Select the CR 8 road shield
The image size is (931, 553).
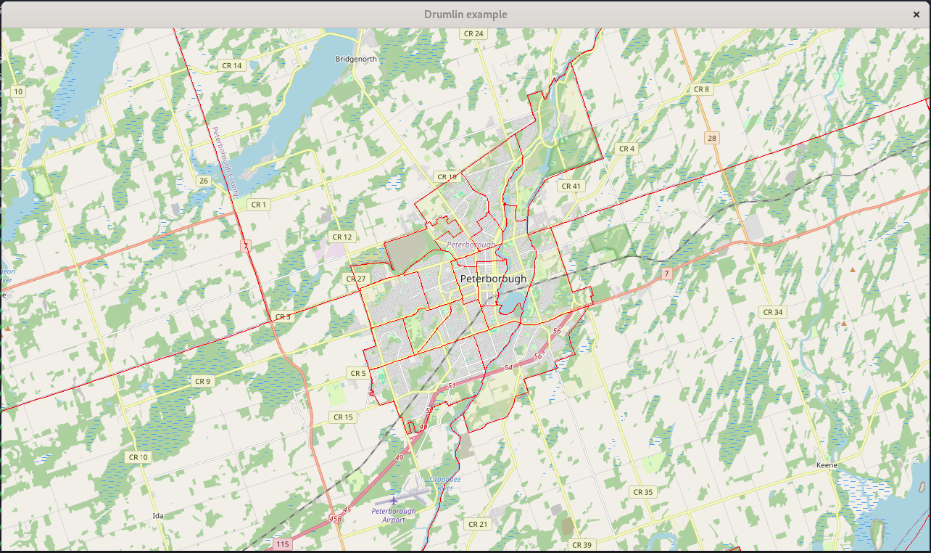[x=701, y=89]
